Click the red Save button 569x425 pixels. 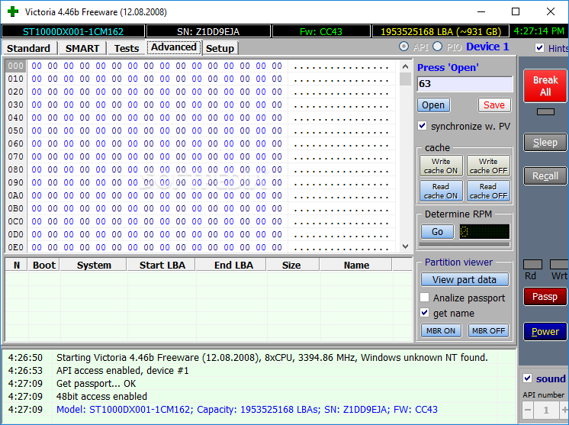[x=494, y=105]
